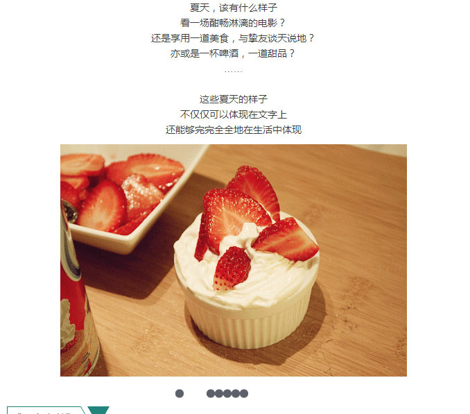Click the line 还能够完完全全地在生活中体现
Viewport: 470px width, 414px height.
(x=233, y=130)
